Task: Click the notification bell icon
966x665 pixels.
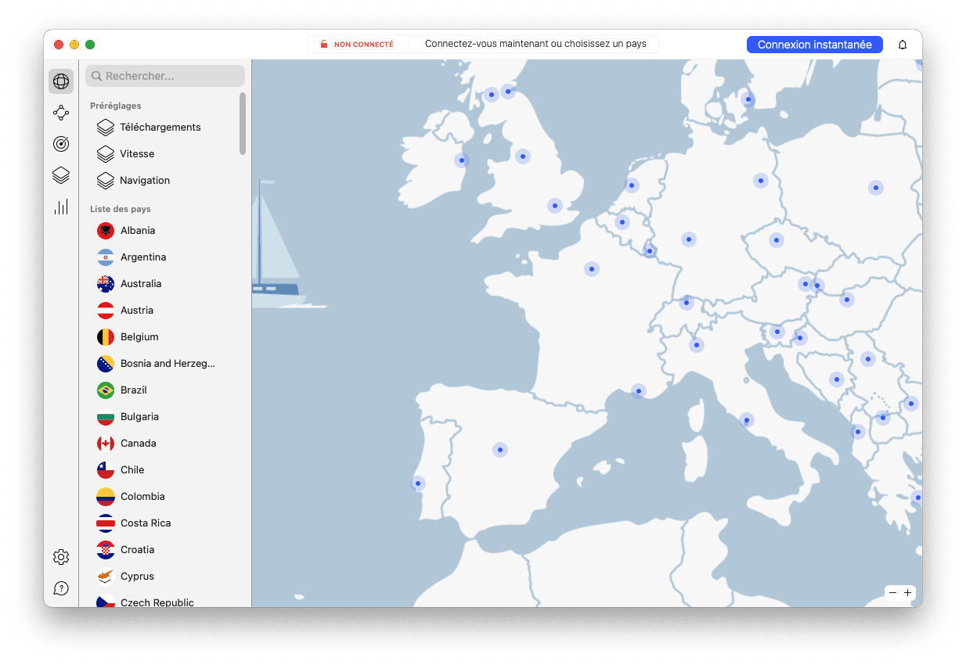Action: pos(902,45)
